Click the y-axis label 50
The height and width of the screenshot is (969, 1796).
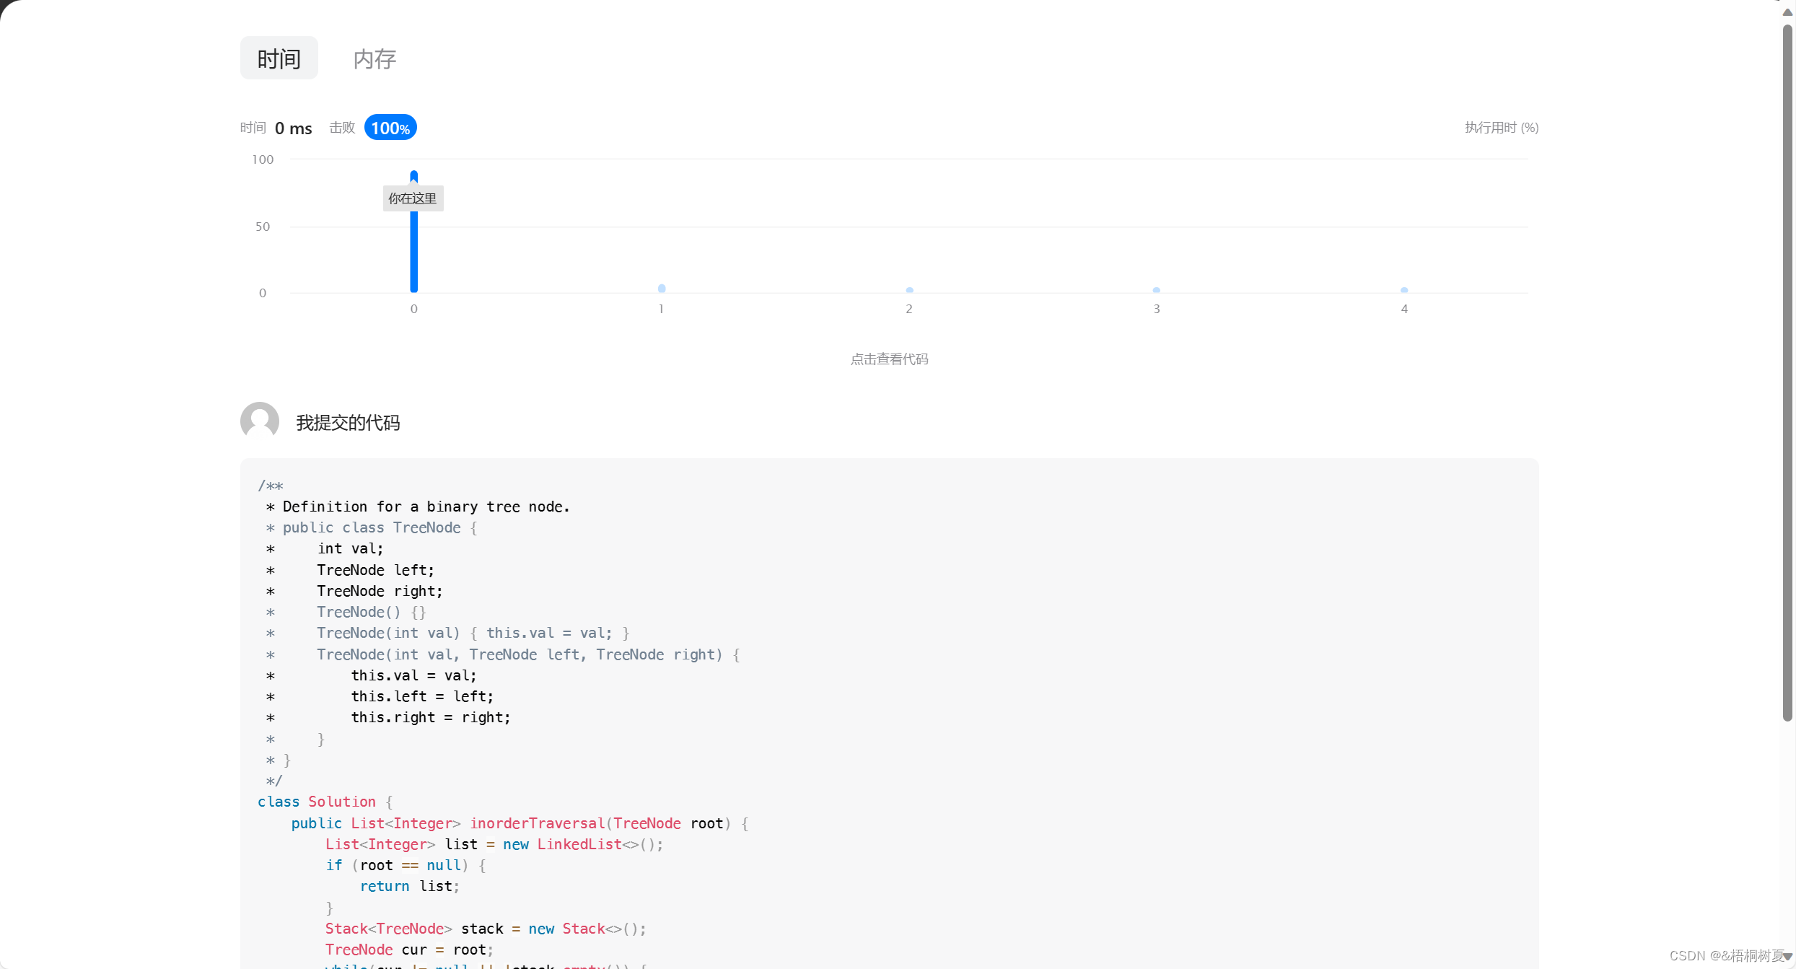(x=263, y=227)
